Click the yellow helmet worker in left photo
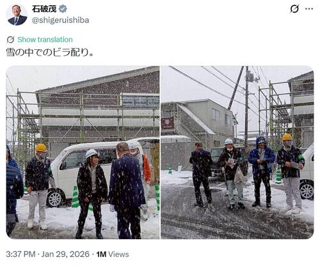 pos(38,187)
